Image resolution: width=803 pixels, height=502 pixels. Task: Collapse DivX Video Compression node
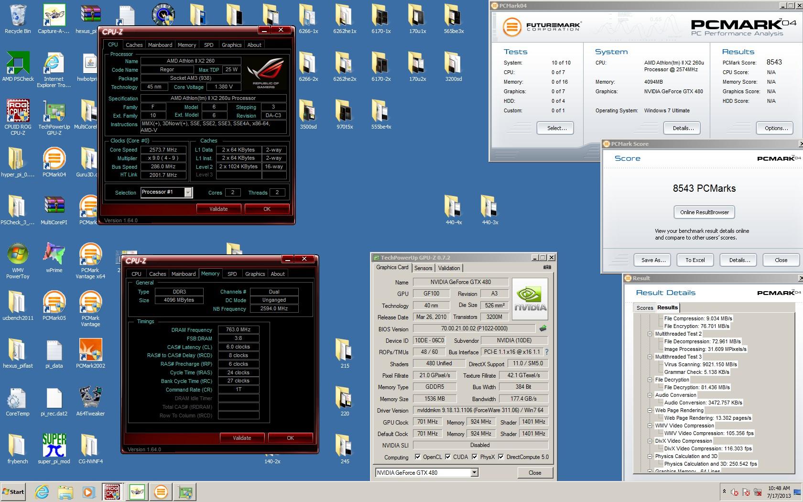pos(650,441)
